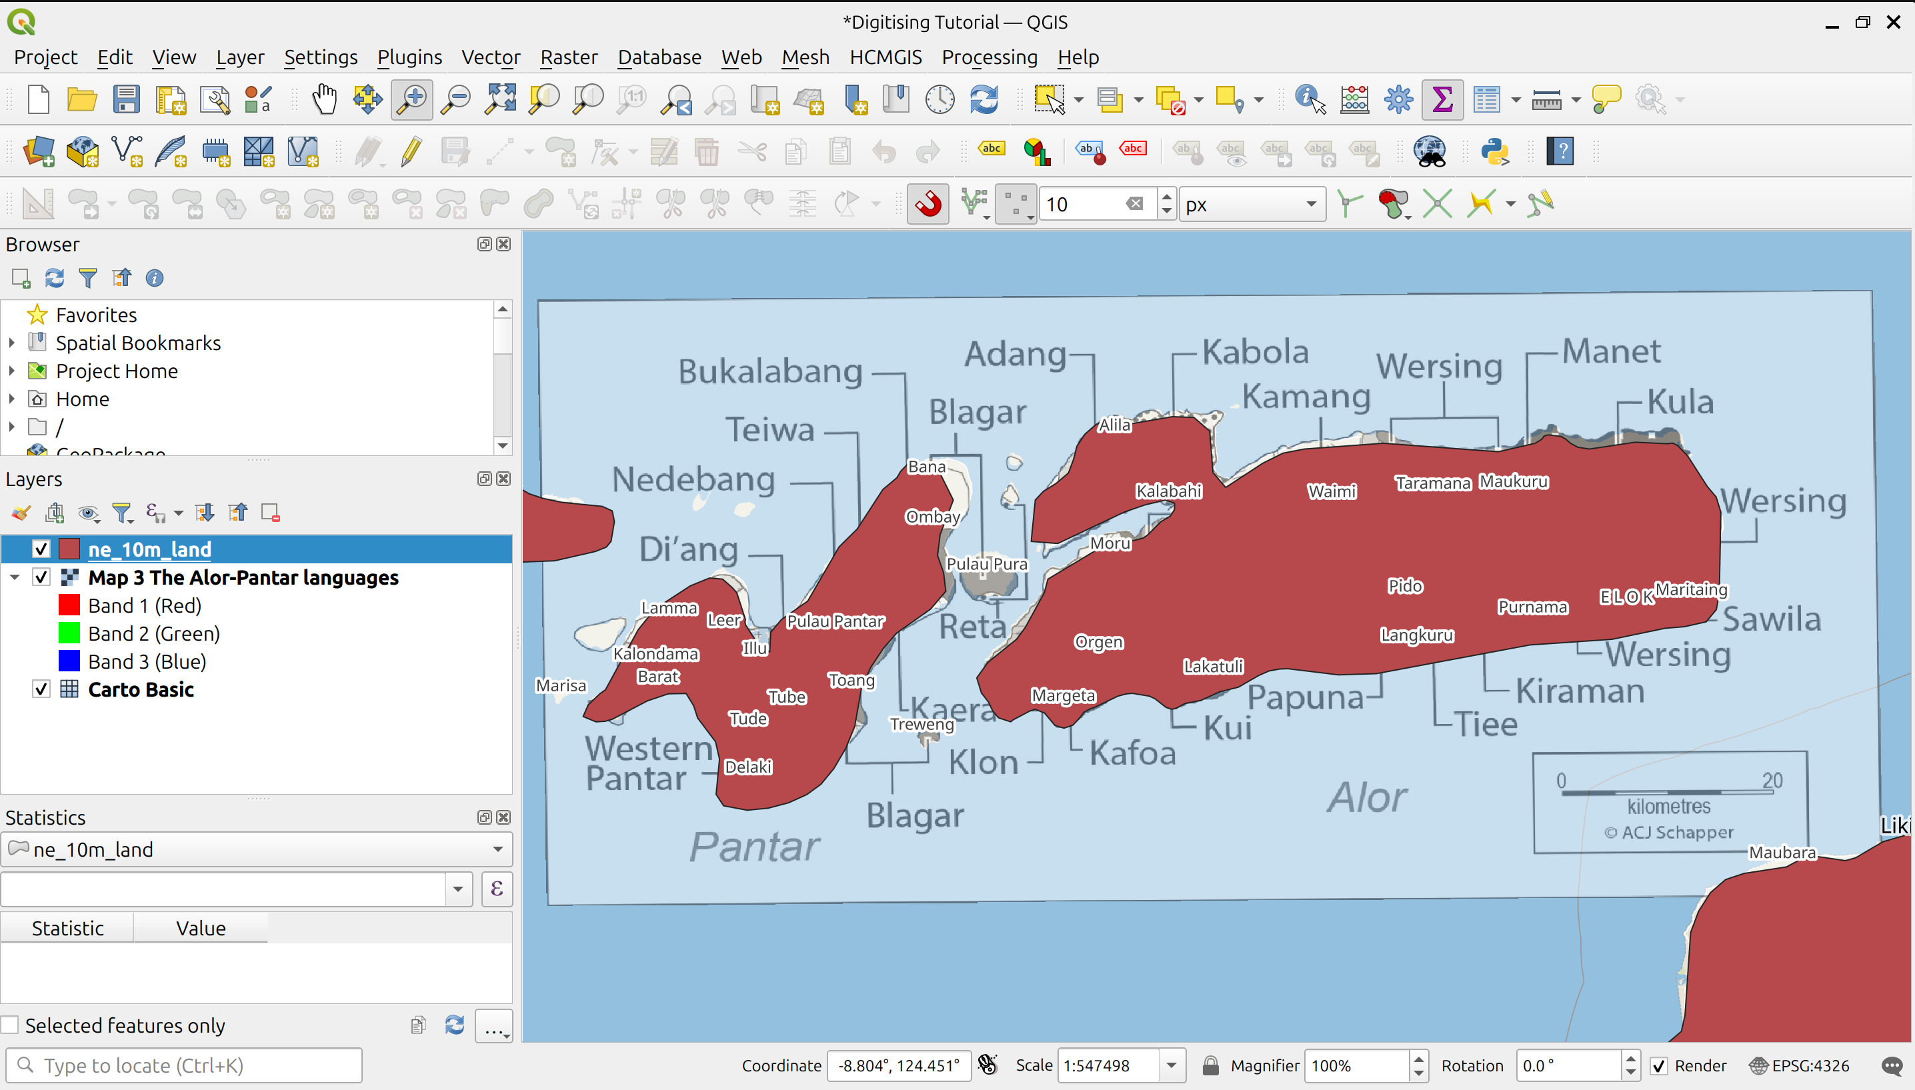
Task: Click the red ne_10m_land layer color swatch
Action: coord(69,549)
